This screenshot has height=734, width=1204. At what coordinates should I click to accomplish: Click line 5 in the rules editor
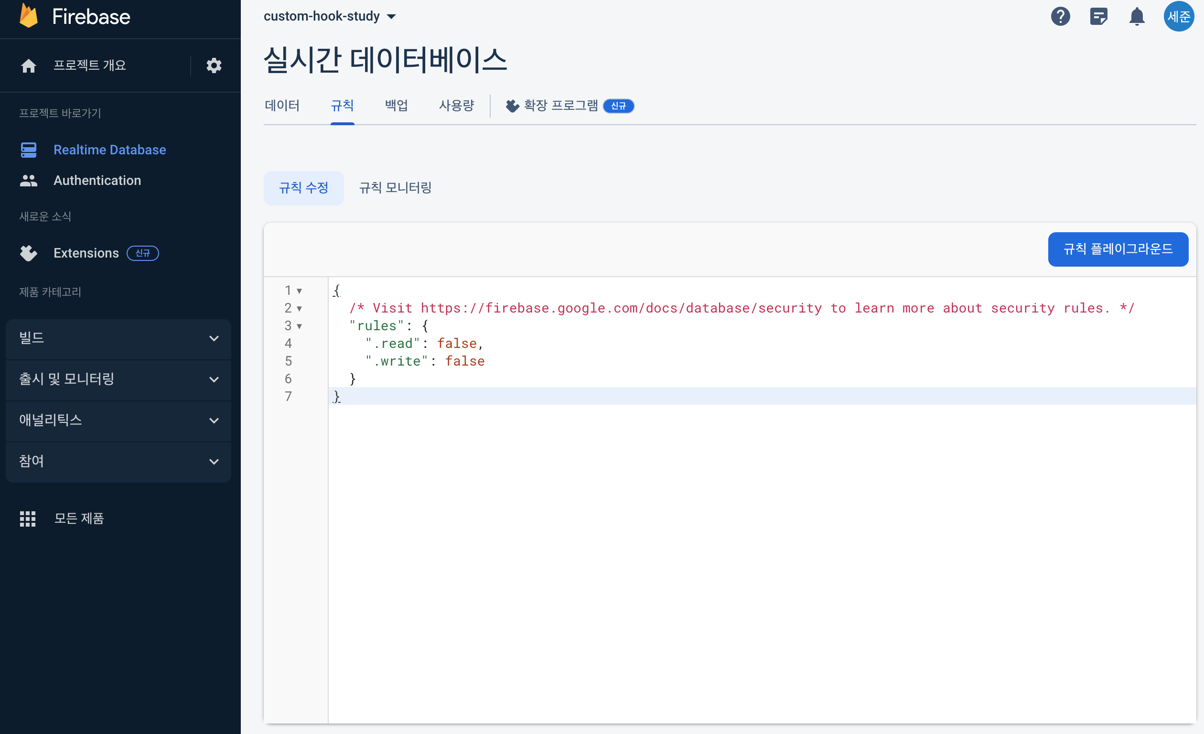[x=425, y=362]
